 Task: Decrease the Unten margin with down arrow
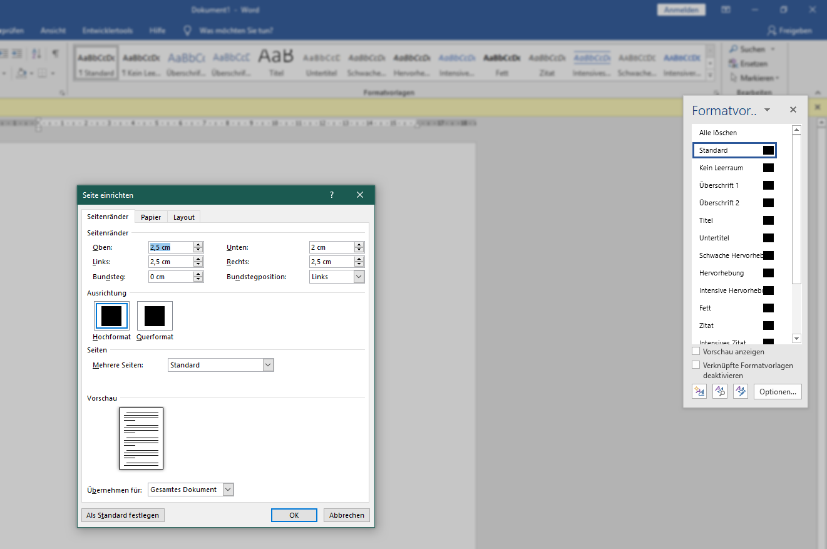point(359,250)
